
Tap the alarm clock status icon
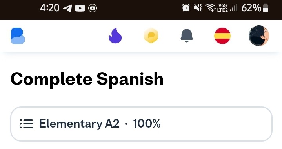(186, 8)
